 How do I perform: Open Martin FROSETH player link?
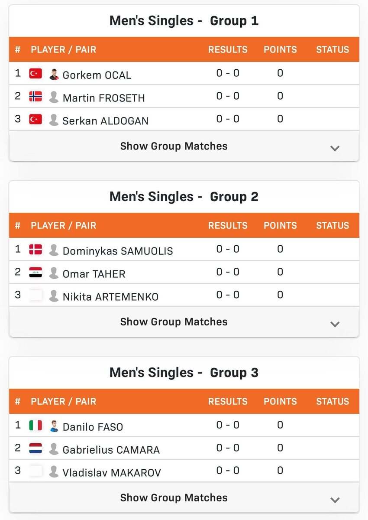coord(103,98)
